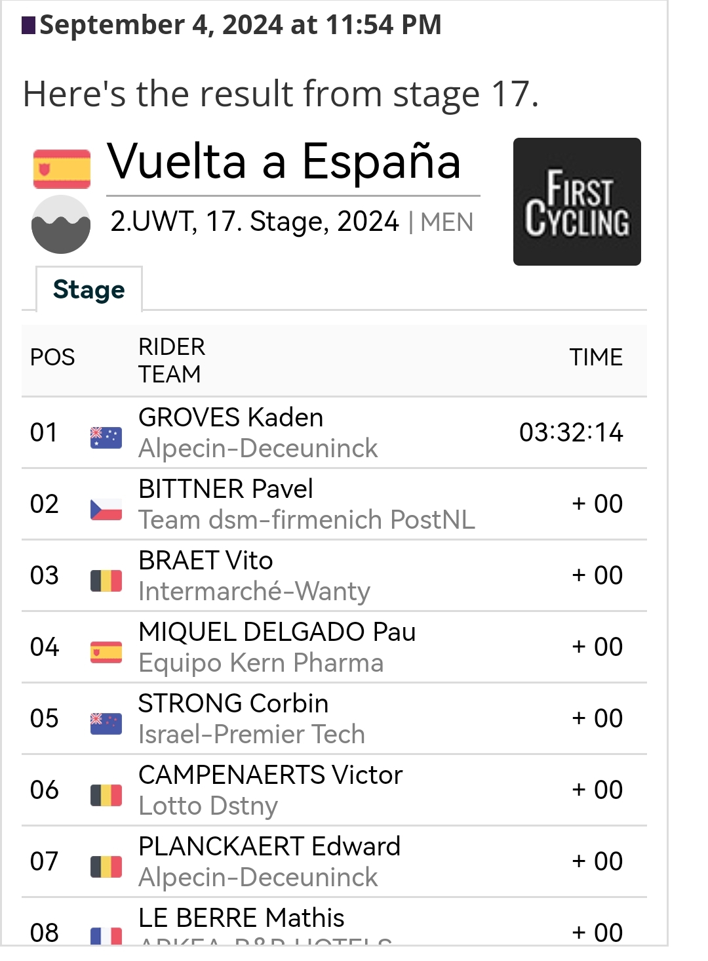The width and height of the screenshot is (708, 961).
Task: Select the Stage tab
Action: tap(89, 289)
